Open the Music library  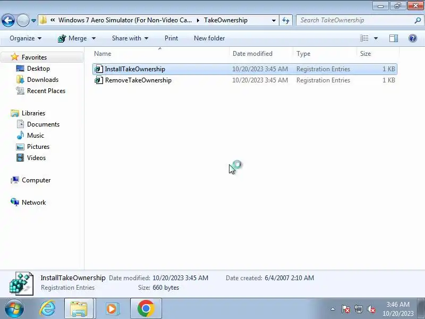coord(35,135)
